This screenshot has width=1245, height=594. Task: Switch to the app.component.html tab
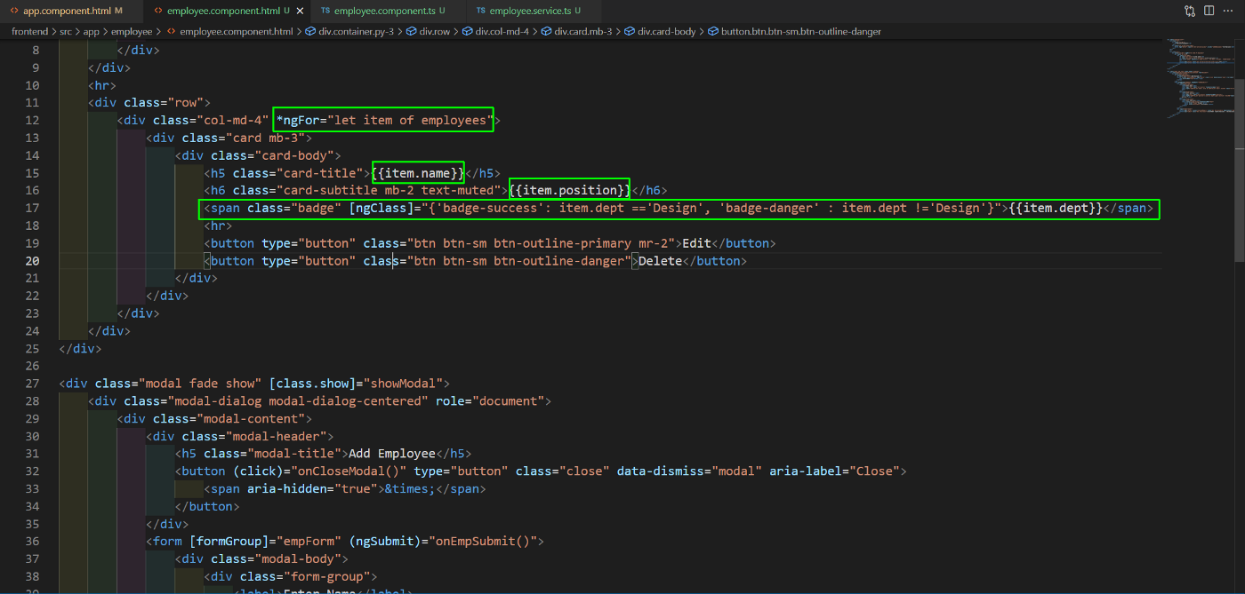click(x=67, y=11)
